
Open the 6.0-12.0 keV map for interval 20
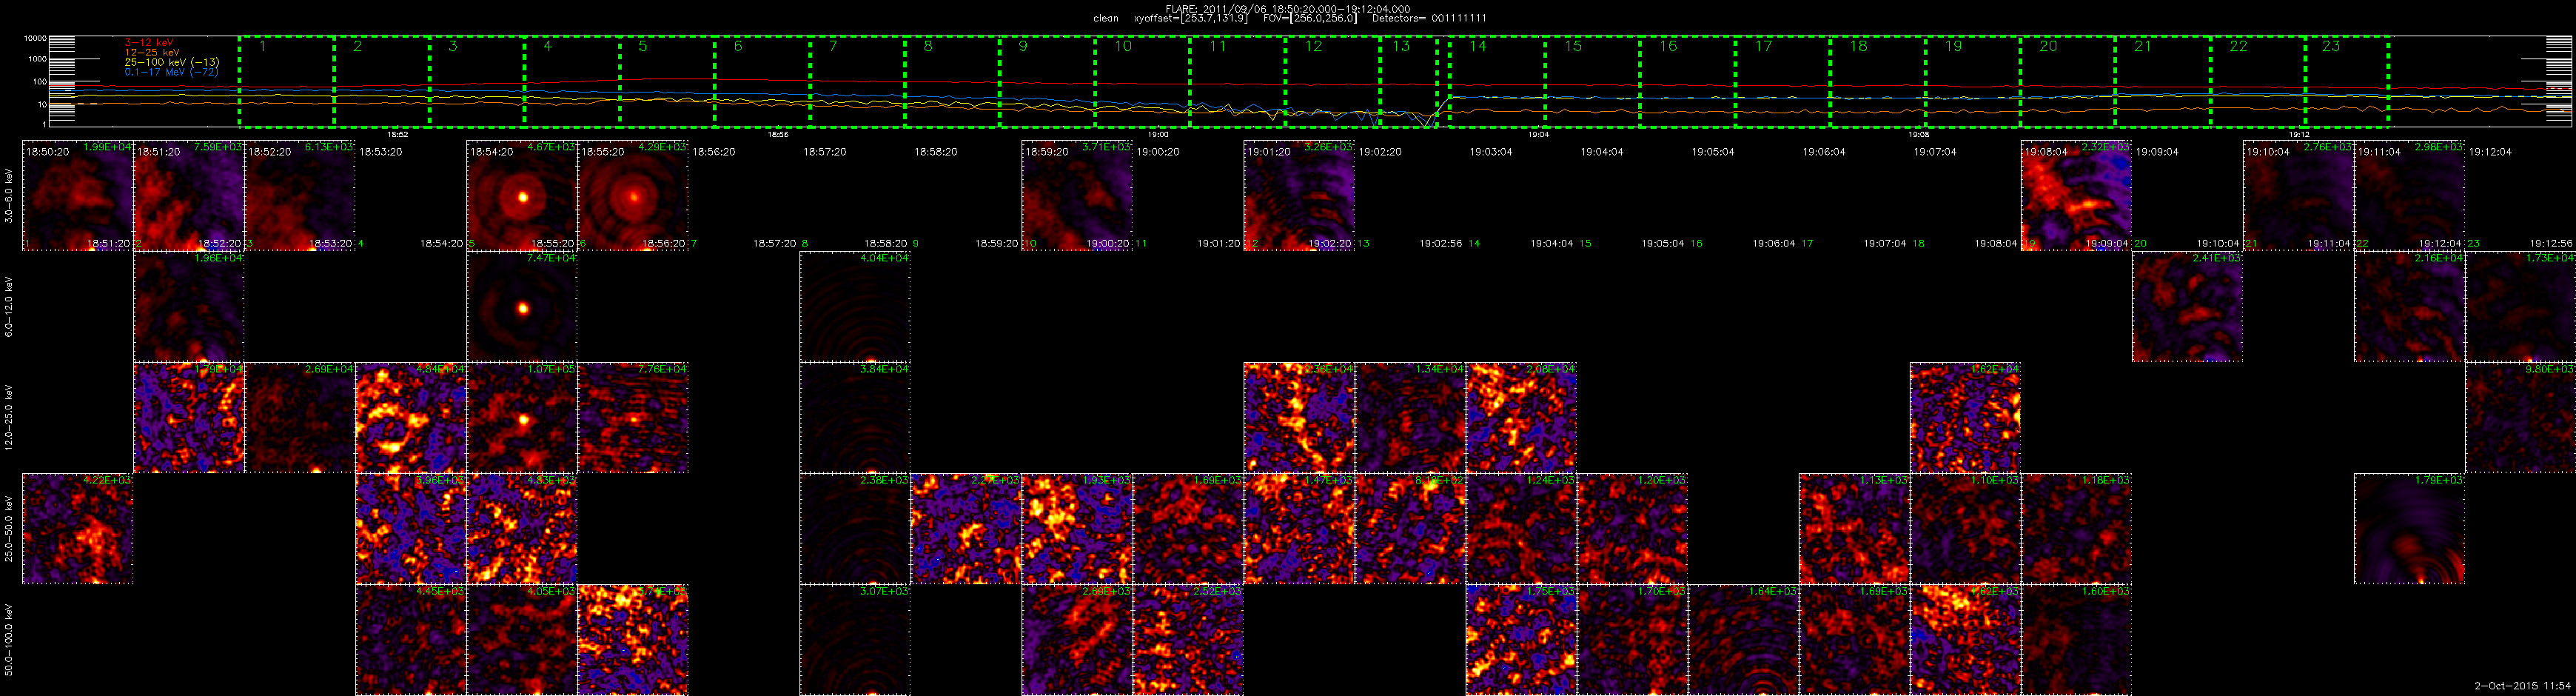pos(2187,307)
